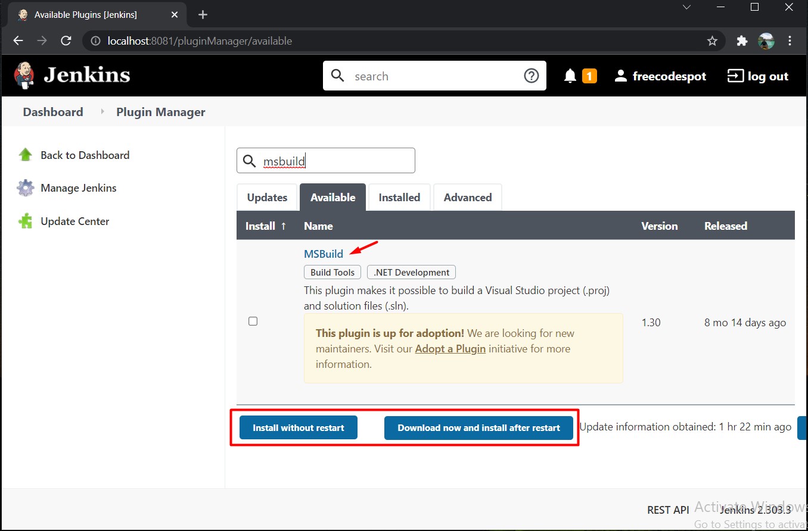
Task: Click the Update Center puzzle piece icon
Action: [26, 221]
